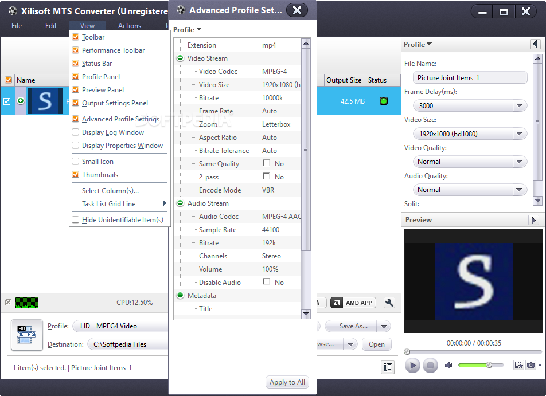546x396 pixels.
Task: Uncheck Toolbar in View menu
Action: (x=76, y=37)
